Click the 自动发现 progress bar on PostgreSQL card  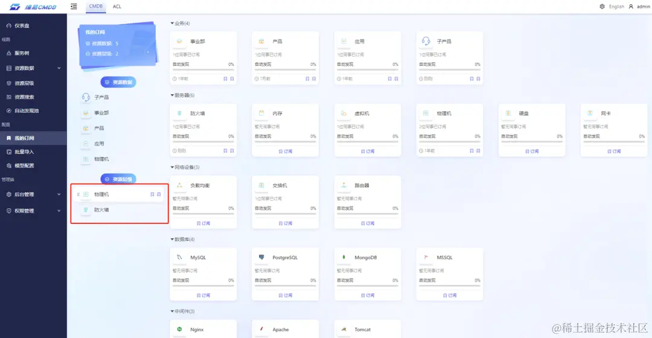[285, 285]
